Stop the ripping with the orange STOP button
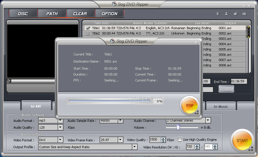 coord(190,106)
